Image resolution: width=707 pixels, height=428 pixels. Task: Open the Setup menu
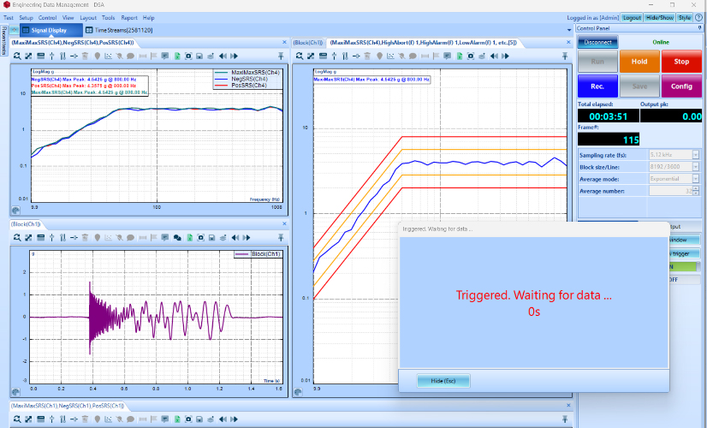[x=26, y=17]
